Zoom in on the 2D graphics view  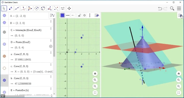click(95, 80)
